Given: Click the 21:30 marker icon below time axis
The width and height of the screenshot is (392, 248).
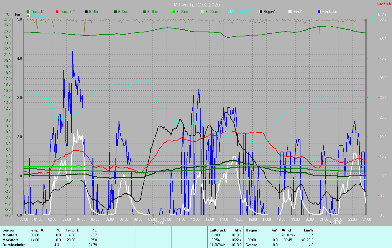Looking at the screenshot, I should [x=331, y=223].
